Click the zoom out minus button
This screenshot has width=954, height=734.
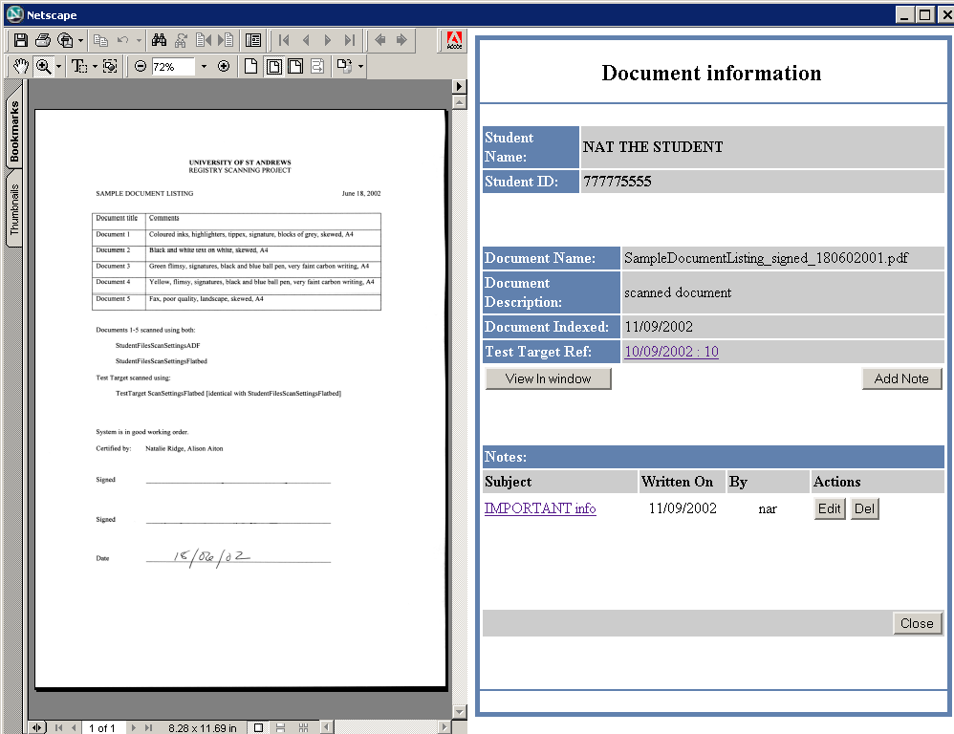point(141,67)
